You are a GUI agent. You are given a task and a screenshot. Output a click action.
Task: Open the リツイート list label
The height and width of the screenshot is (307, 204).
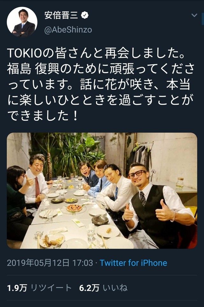(51, 288)
